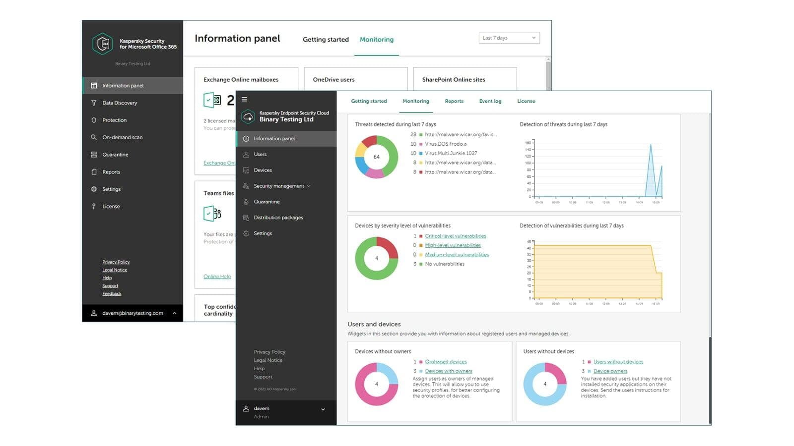
Task: Click the Virus.DOS.Frodo.a threat entry
Action: 446,144
